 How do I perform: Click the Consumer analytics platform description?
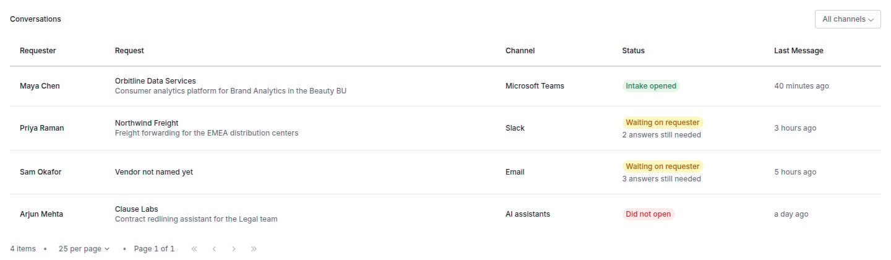click(x=231, y=91)
